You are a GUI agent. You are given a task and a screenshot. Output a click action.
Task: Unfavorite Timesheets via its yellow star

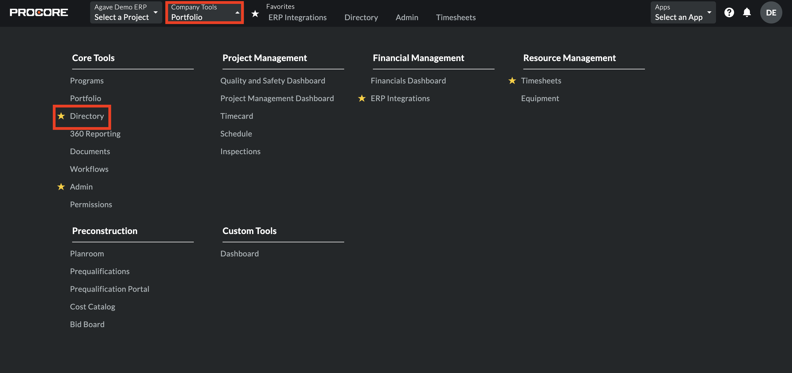[512, 80]
